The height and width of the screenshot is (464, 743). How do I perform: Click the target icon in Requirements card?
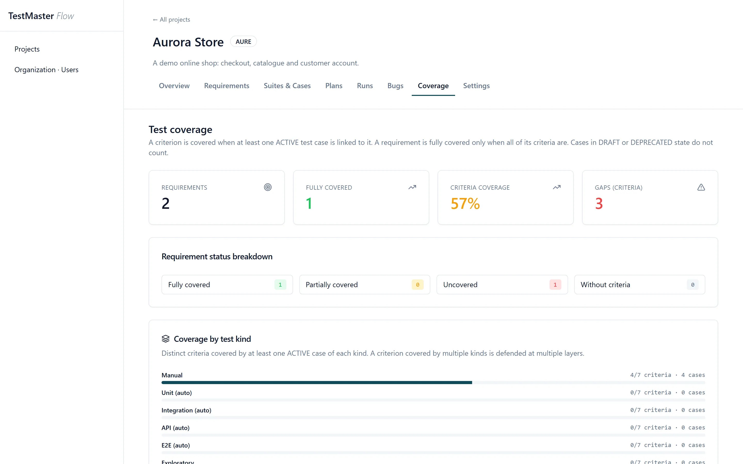pyautogui.click(x=268, y=187)
